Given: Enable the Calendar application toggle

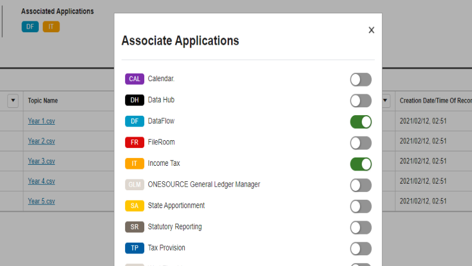Looking at the screenshot, I should [361, 79].
